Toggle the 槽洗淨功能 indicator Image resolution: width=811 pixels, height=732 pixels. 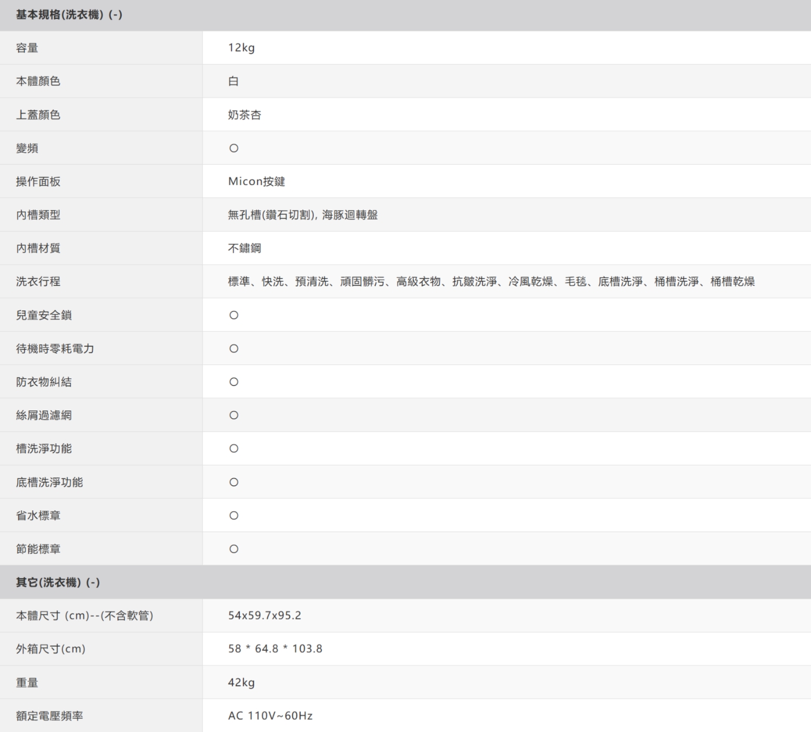[x=234, y=448]
